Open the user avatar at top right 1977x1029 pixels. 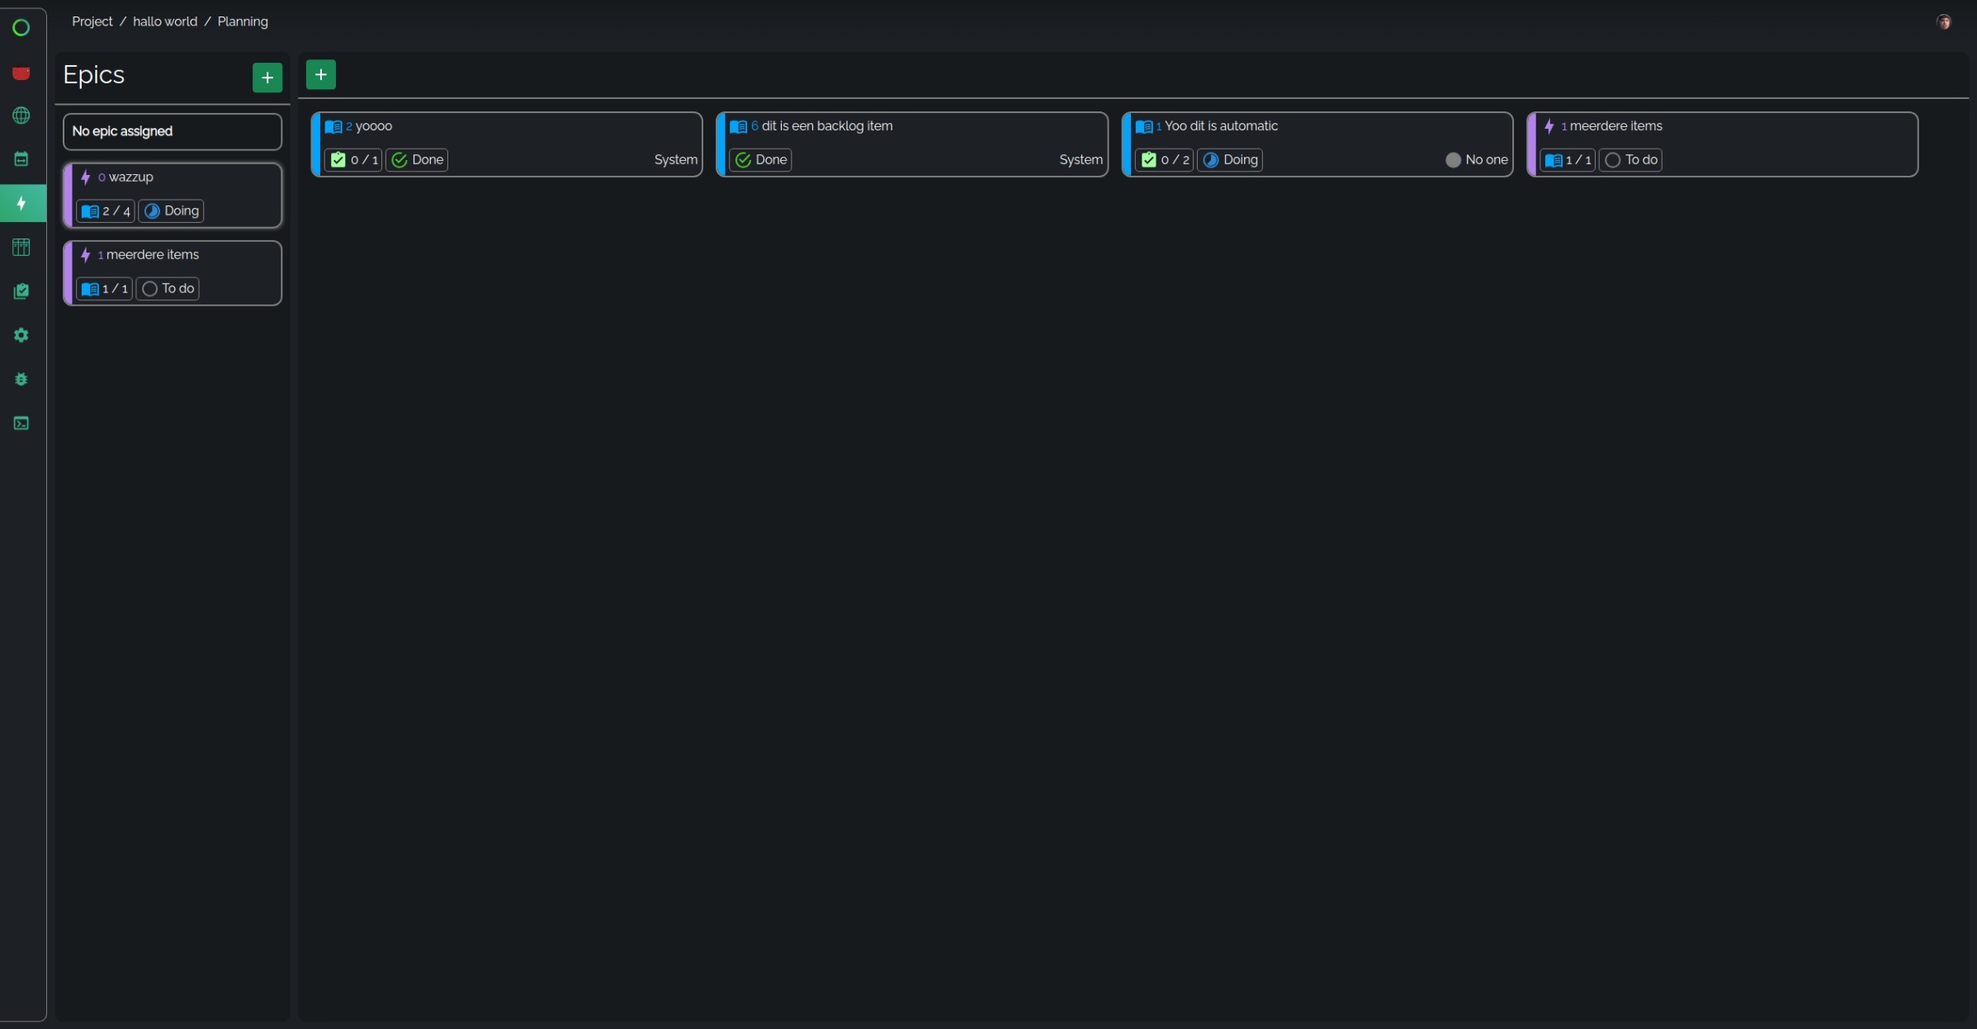(1944, 22)
